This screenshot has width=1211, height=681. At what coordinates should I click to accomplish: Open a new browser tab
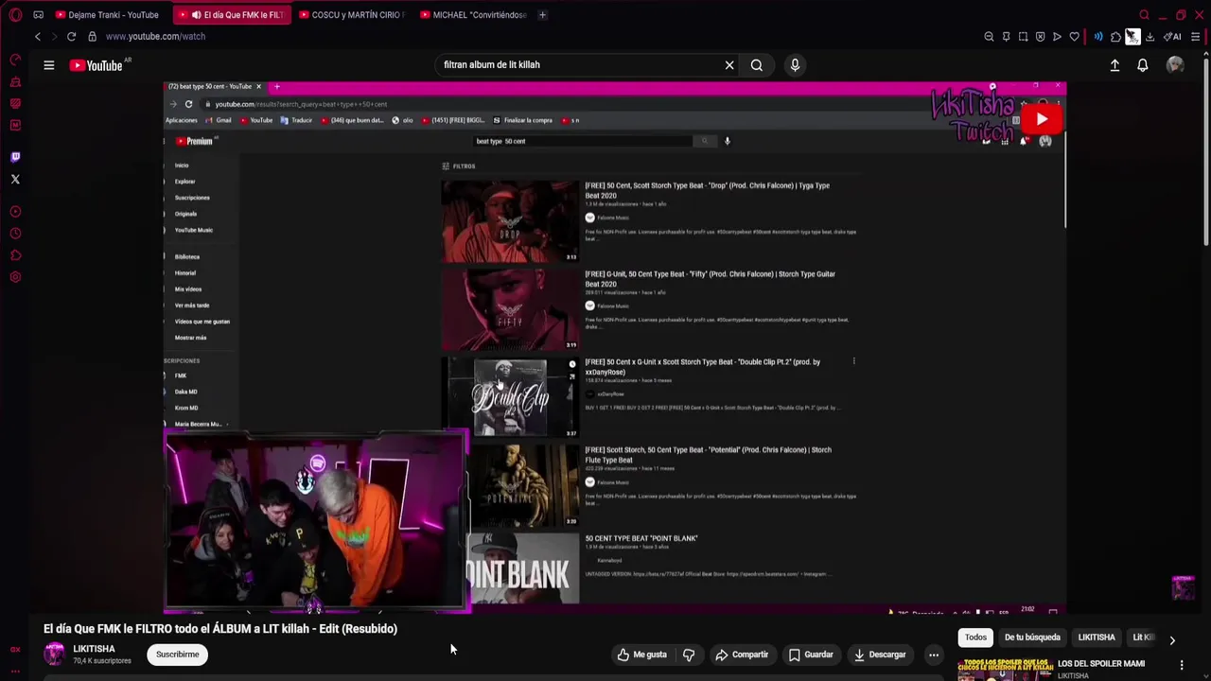click(x=542, y=14)
